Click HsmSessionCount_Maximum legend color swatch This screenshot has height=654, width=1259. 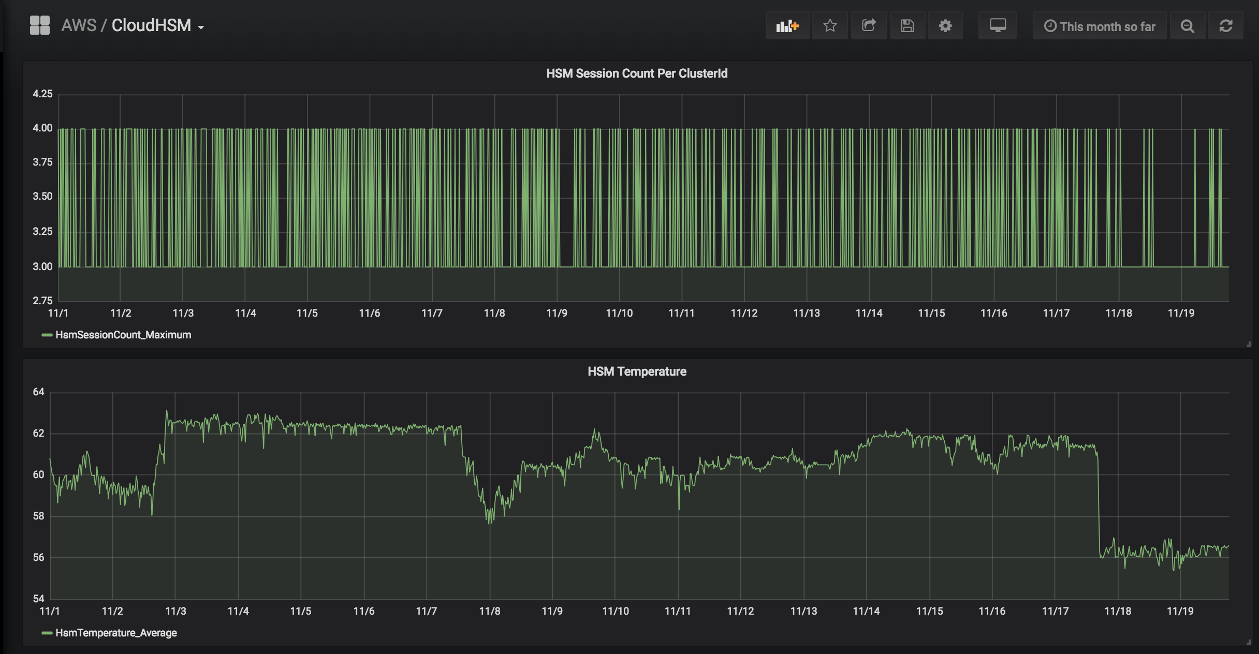[47, 335]
